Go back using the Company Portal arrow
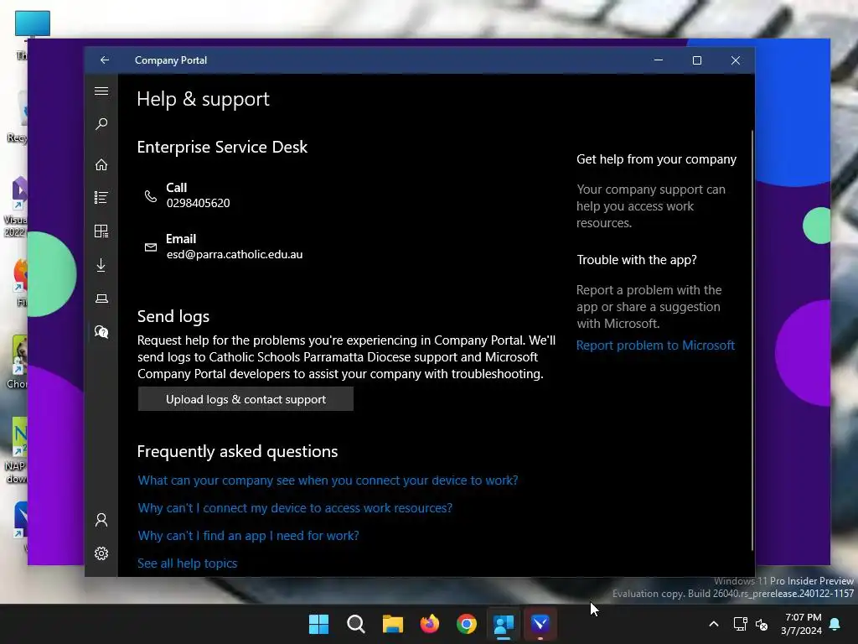 click(x=105, y=60)
